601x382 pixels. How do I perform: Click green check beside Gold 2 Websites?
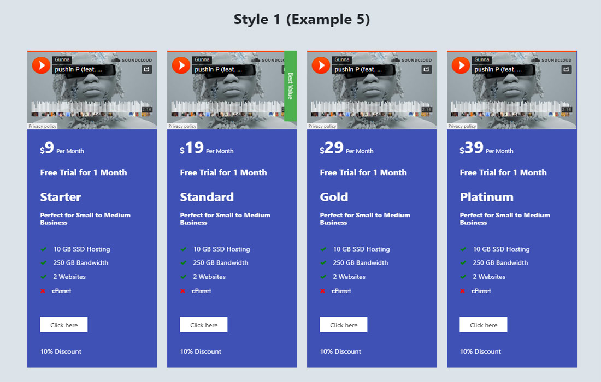(323, 276)
